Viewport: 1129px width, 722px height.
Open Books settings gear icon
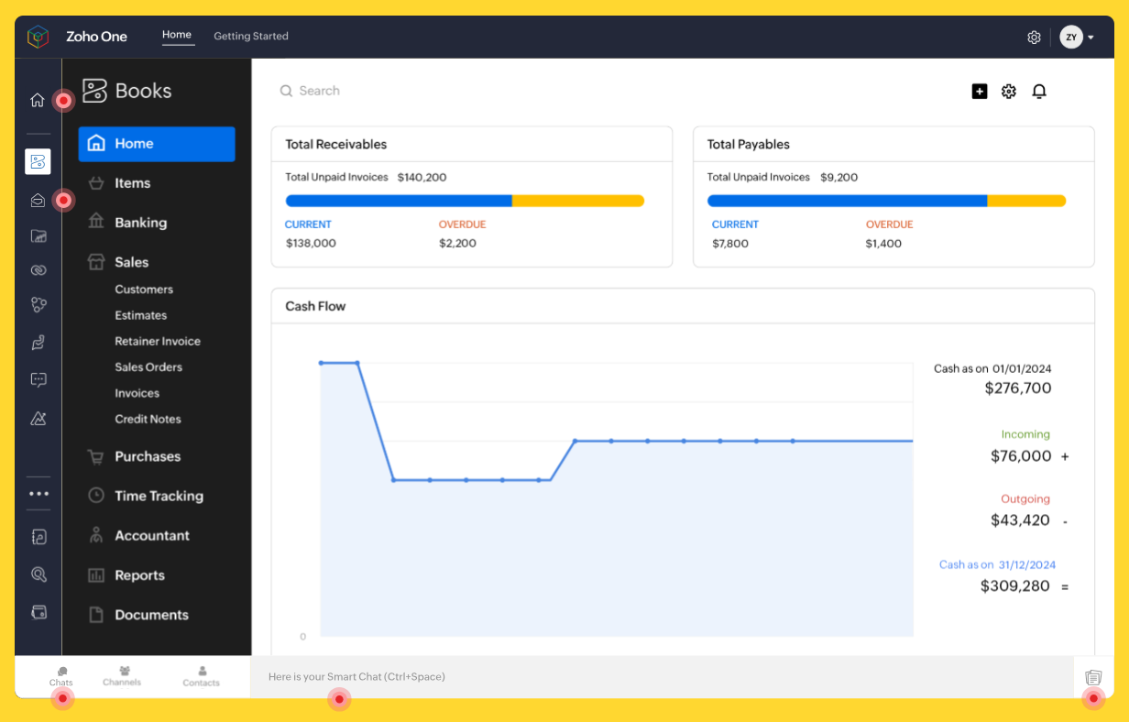(x=1009, y=91)
